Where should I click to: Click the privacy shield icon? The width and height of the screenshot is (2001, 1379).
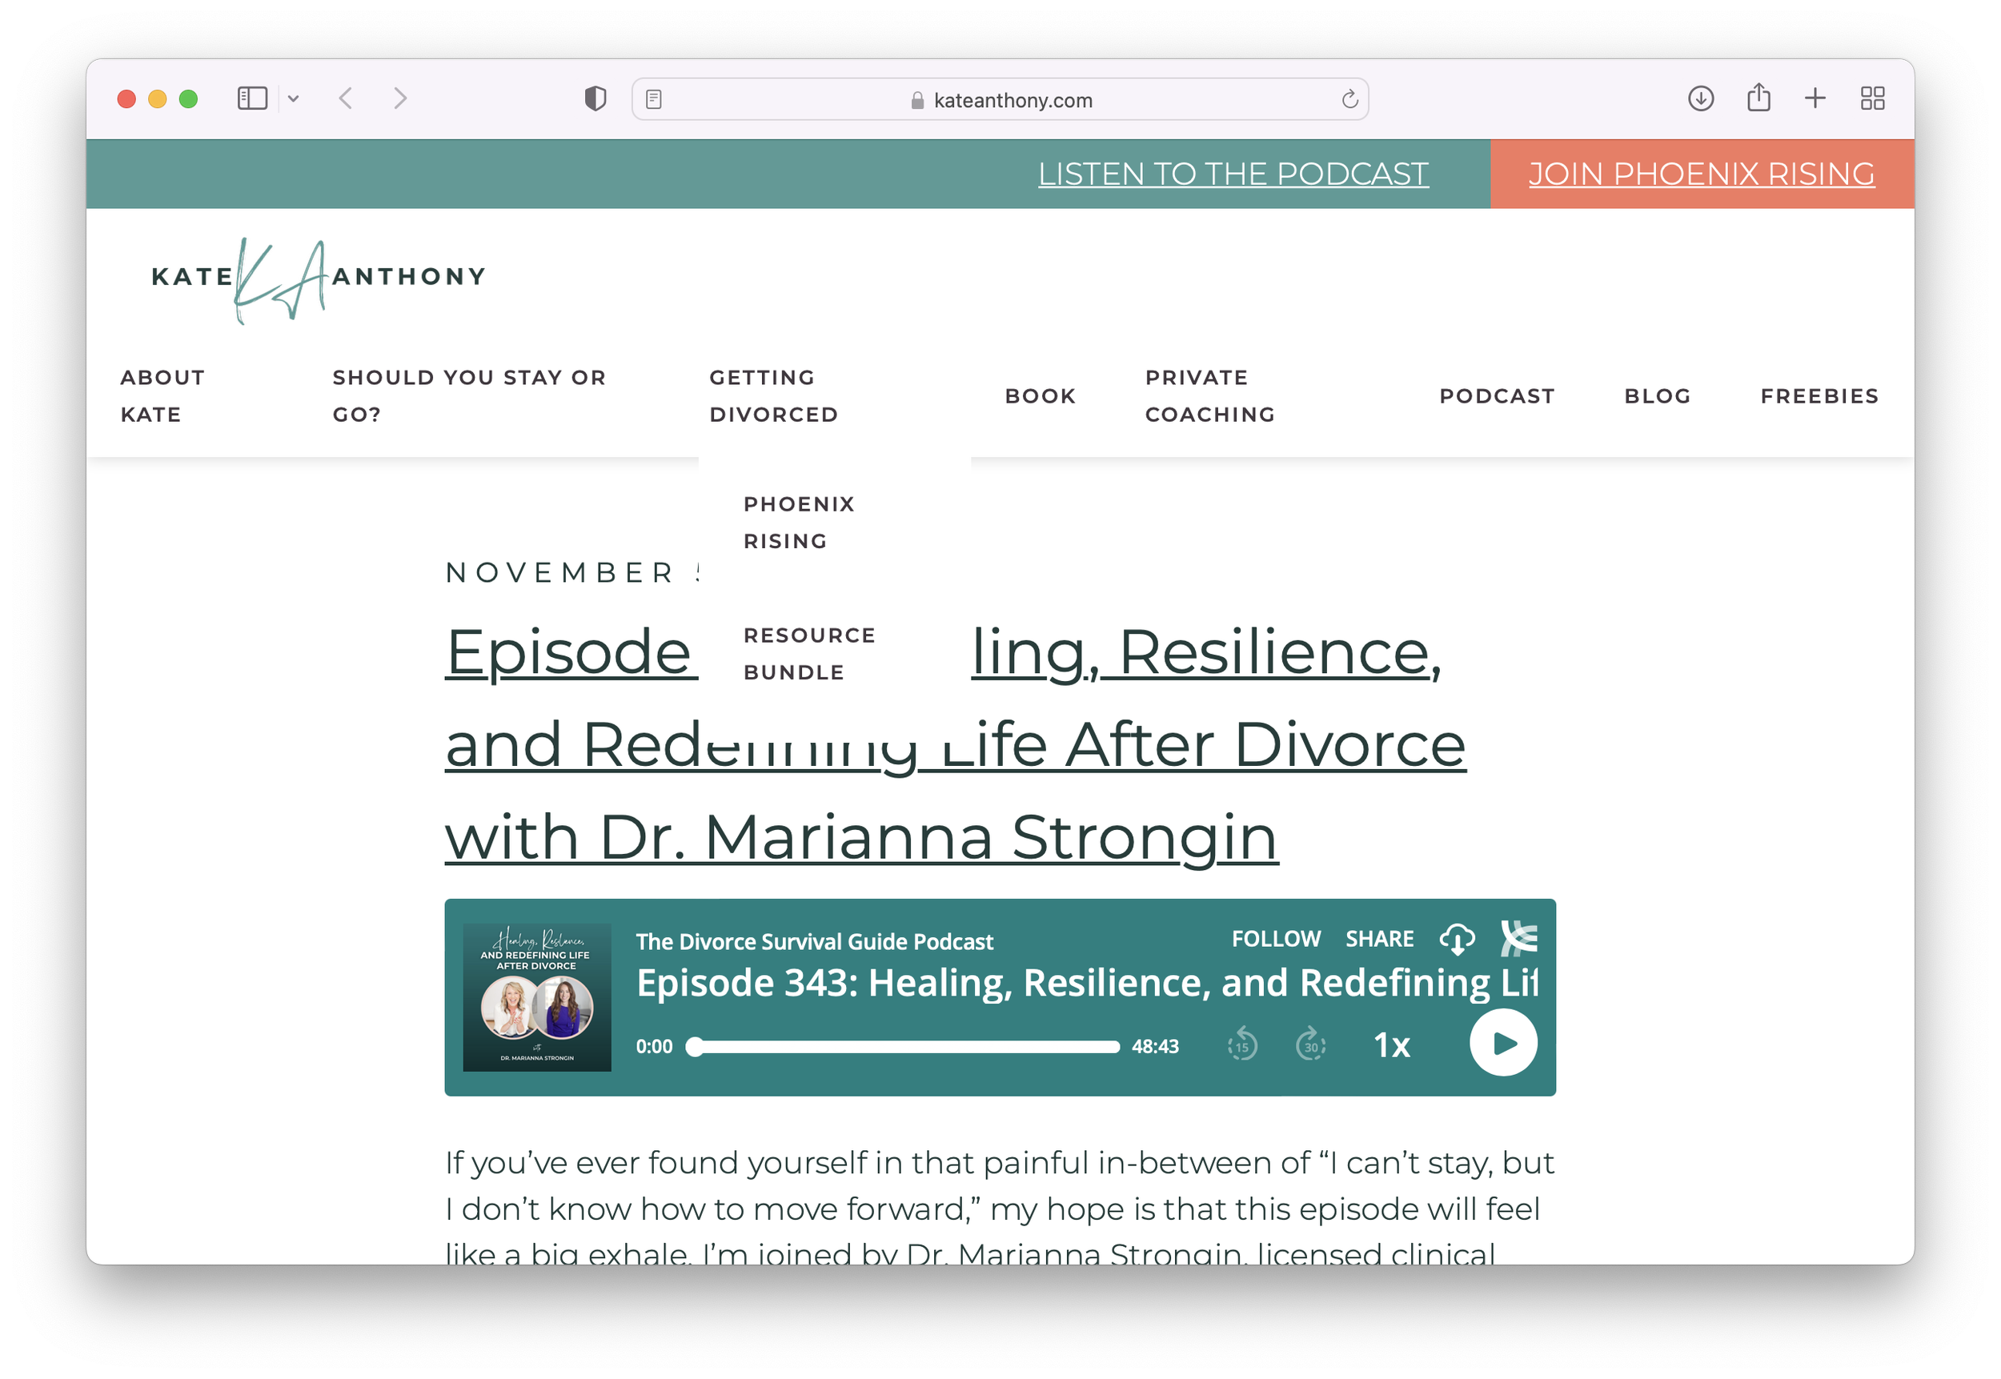pyautogui.click(x=595, y=98)
